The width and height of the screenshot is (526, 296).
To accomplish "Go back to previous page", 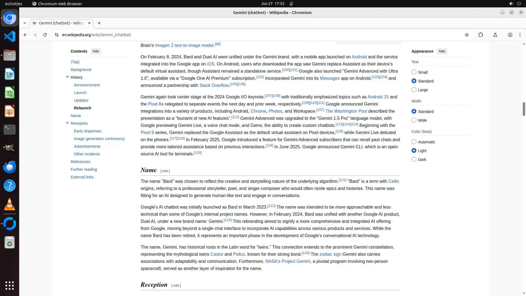I will pyautogui.click(x=25, y=35).
